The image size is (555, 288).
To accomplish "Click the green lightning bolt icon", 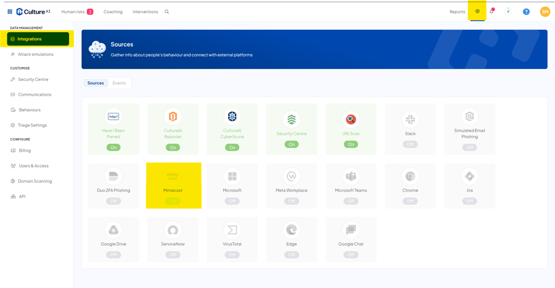I will 508,12.
